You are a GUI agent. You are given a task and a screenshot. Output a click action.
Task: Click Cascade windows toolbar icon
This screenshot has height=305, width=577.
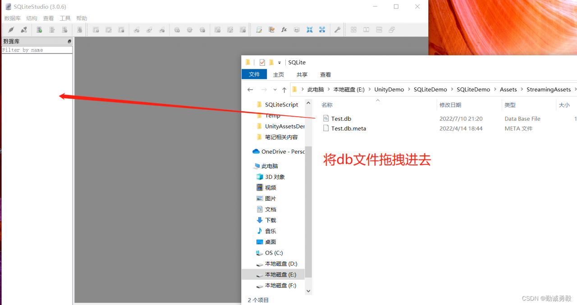click(x=392, y=30)
